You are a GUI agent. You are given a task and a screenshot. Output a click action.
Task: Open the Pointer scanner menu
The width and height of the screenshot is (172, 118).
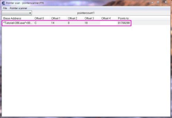[x=18, y=8]
